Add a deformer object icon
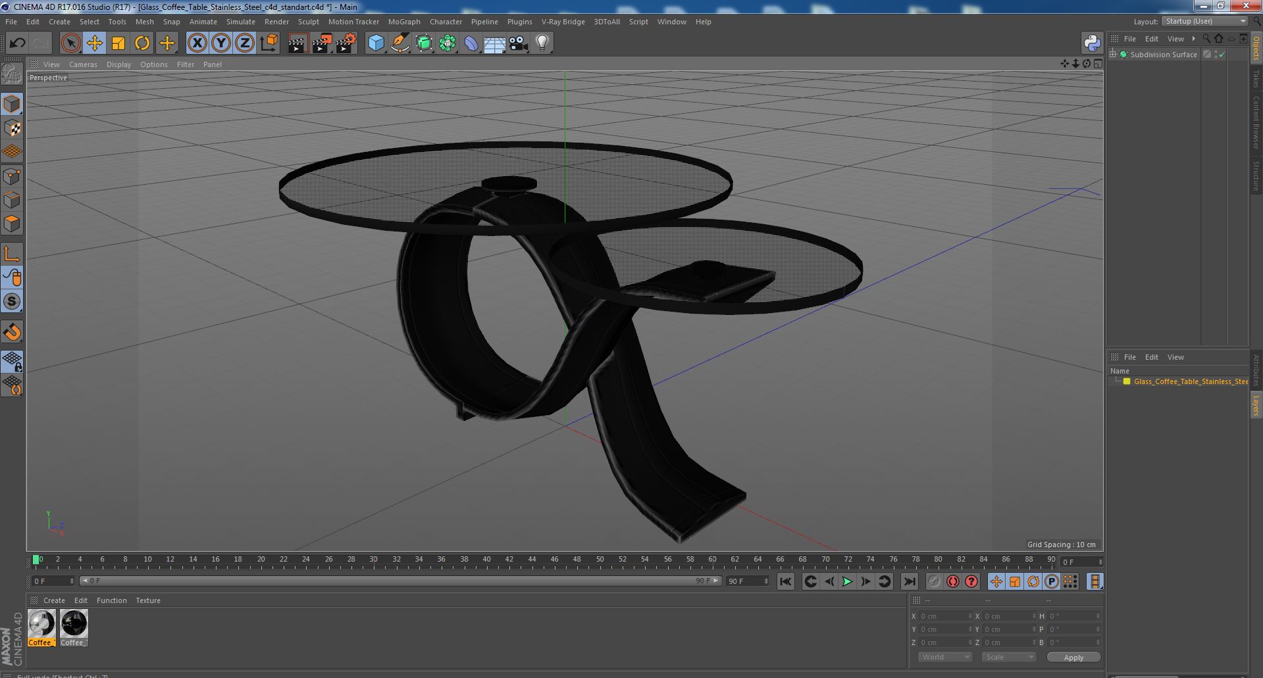The image size is (1263, 678). [x=471, y=43]
